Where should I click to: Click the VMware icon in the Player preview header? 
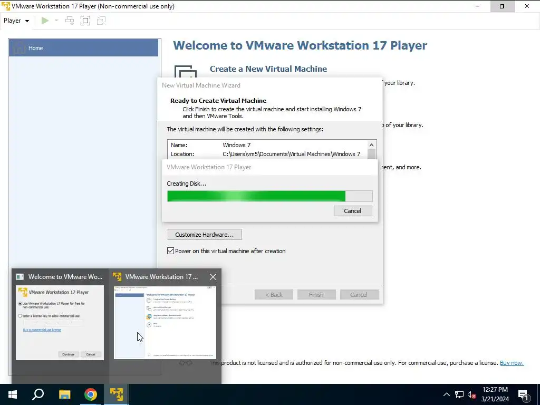click(x=117, y=276)
